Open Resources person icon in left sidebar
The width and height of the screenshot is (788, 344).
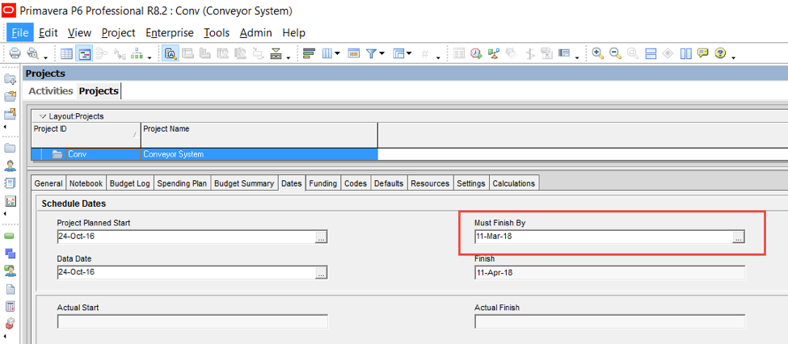coord(10,166)
